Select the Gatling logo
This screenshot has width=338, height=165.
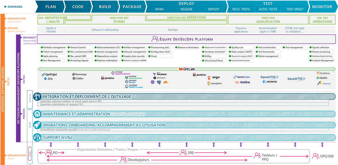click(242, 82)
